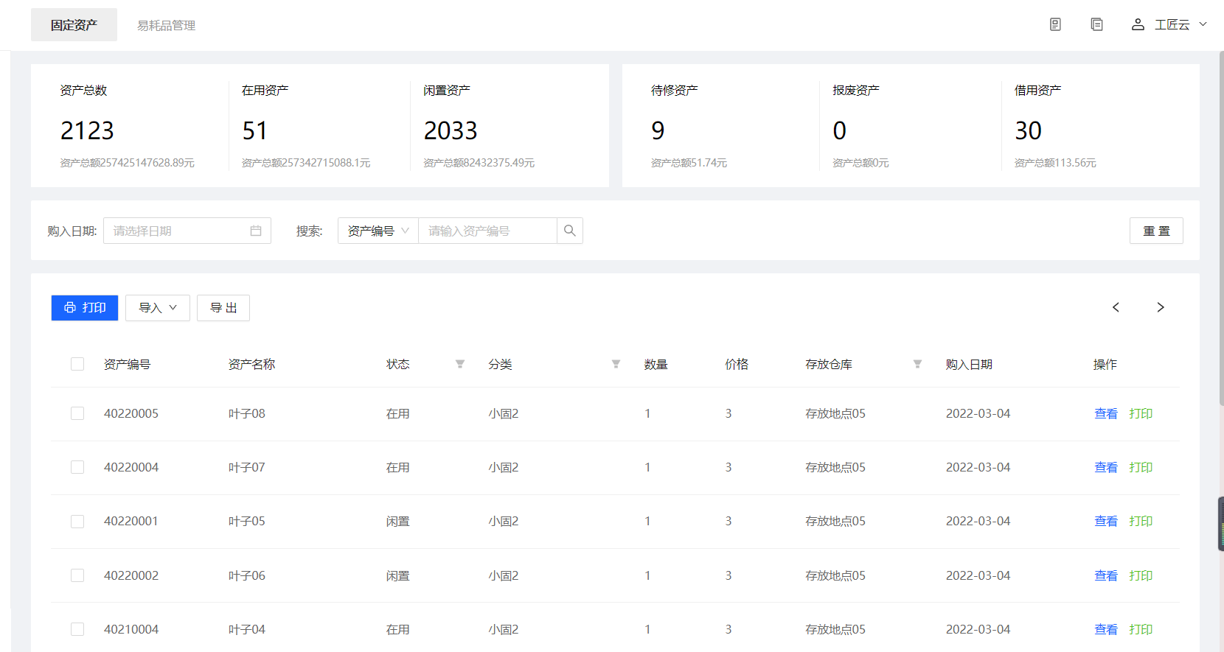Switch to the 易耗品管理 tab

tap(166, 25)
